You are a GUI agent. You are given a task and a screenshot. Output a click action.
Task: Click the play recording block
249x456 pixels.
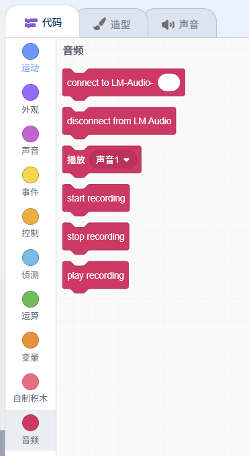pyautogui.click(x=95, y=275)
